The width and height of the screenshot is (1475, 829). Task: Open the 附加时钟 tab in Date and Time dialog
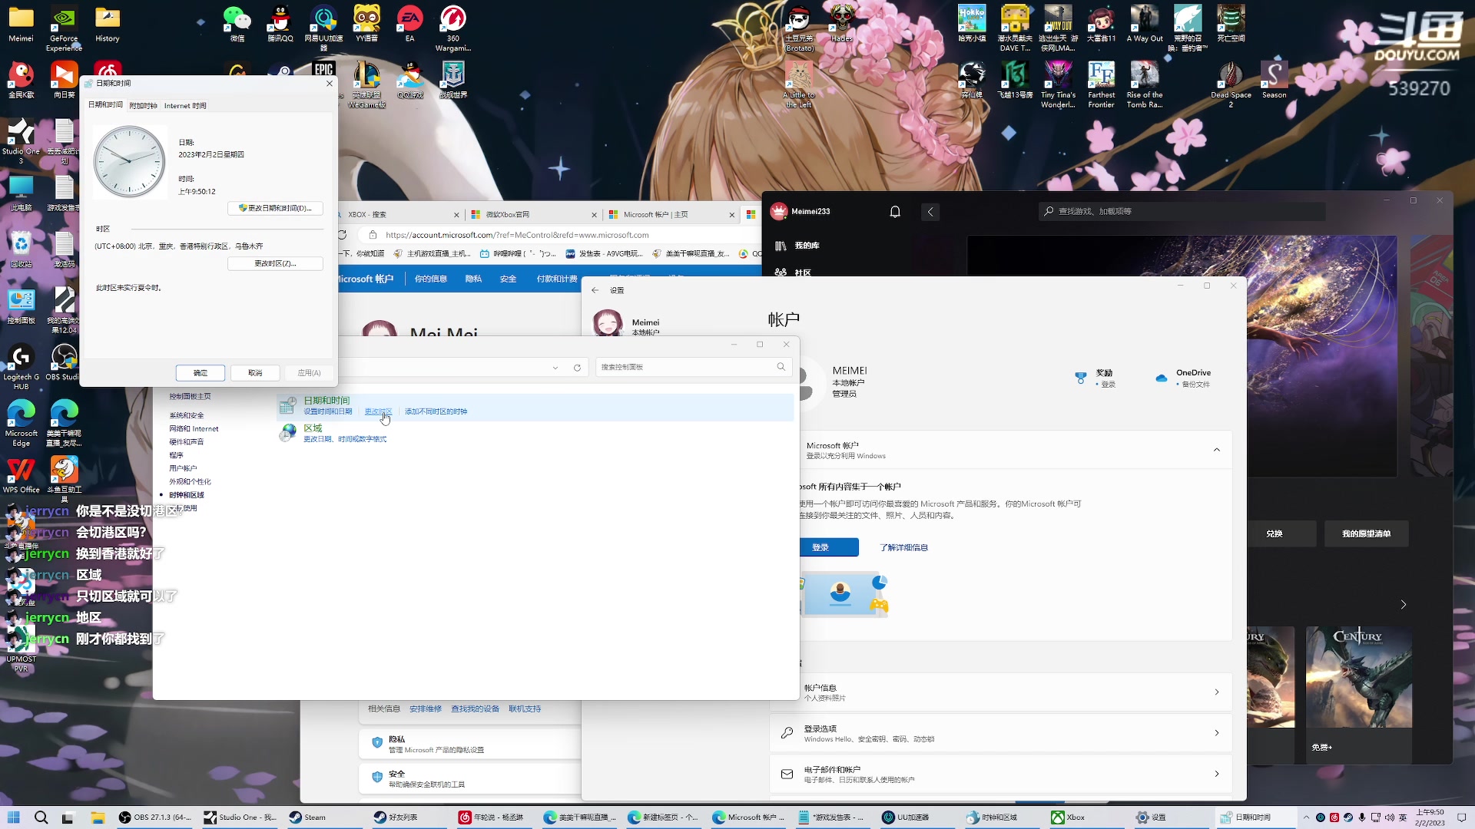pyautogui.click(x=143, y=106)
